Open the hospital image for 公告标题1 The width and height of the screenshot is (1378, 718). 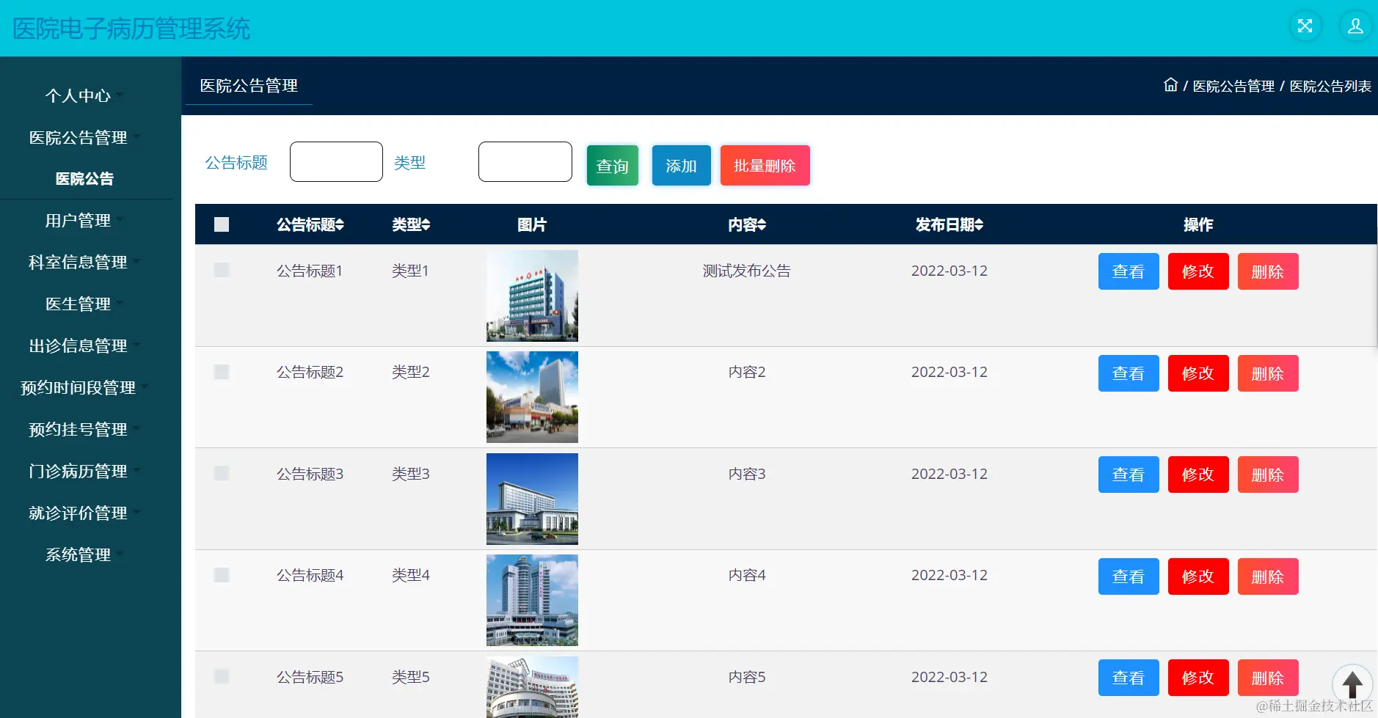point(532,296)
